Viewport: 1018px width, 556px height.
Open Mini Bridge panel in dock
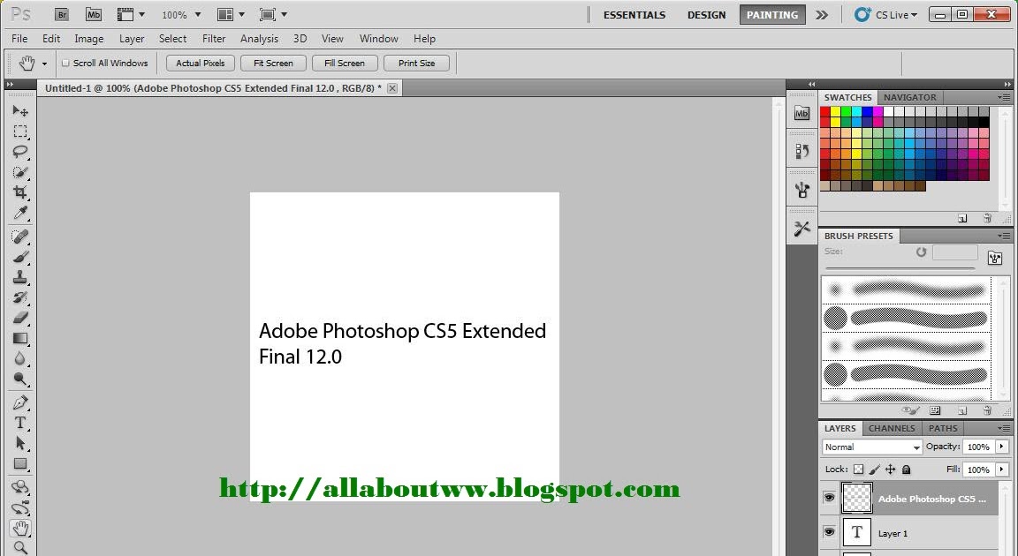click(x=801, y=113)
